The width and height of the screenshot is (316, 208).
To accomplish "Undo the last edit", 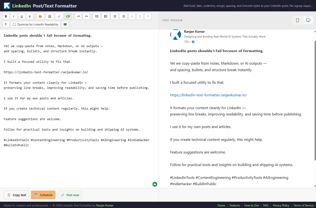I will point(78,16).
